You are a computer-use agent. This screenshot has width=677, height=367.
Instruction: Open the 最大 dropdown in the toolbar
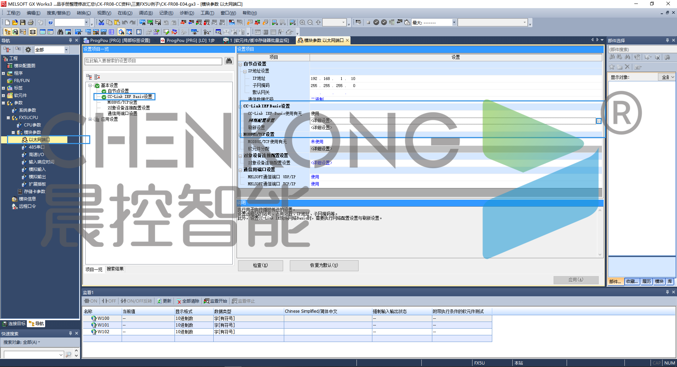point(454,23)
